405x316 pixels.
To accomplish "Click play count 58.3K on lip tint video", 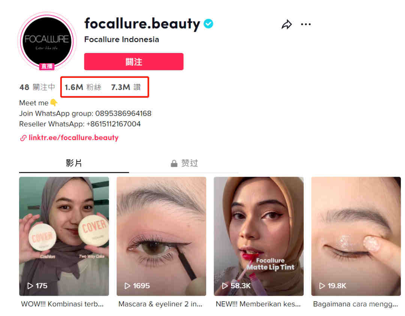I will pos(240,286).
